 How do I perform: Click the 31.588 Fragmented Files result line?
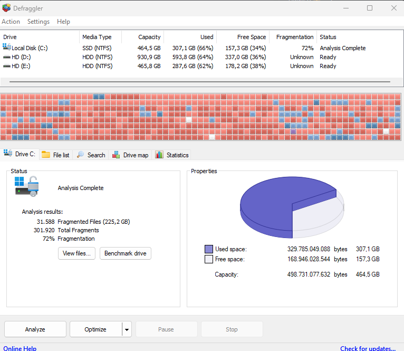[x=83, y=222]
